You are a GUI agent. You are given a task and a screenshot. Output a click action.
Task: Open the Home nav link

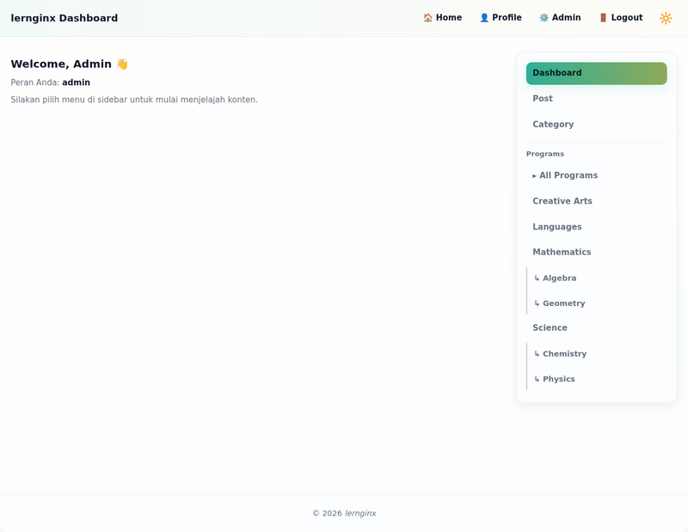tap(442, 17)
